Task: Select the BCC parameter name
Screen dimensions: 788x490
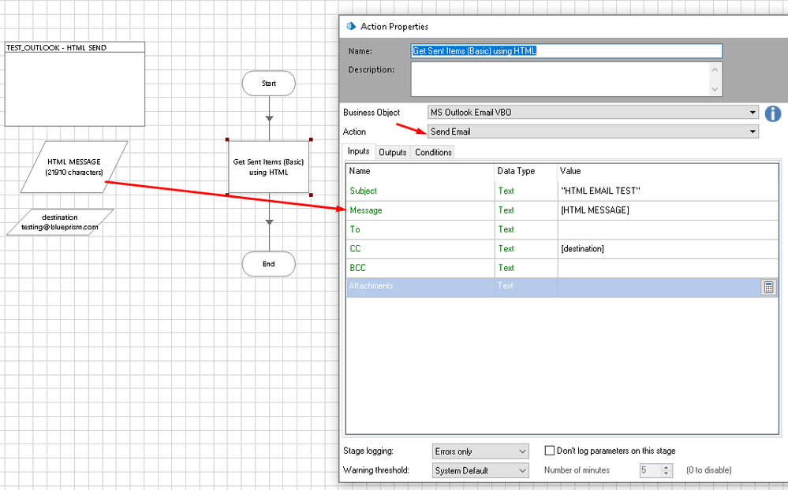Action: coord(358,268)
